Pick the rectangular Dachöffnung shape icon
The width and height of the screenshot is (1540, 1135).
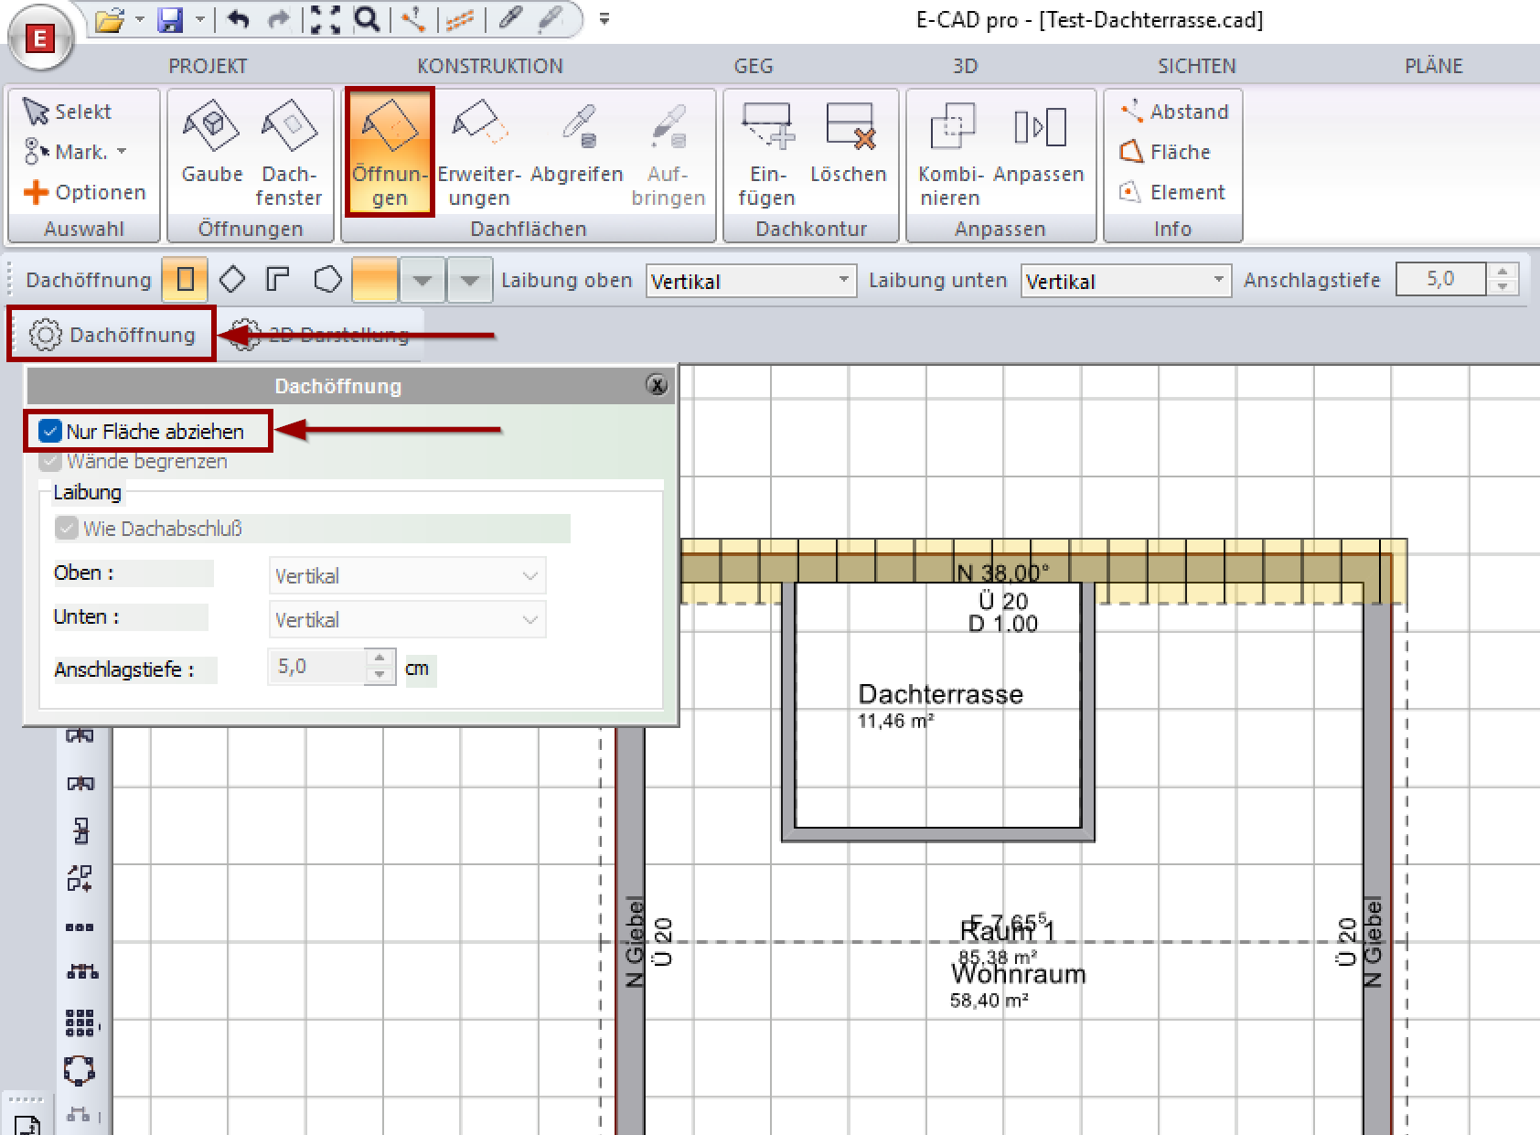pos(185,280)
